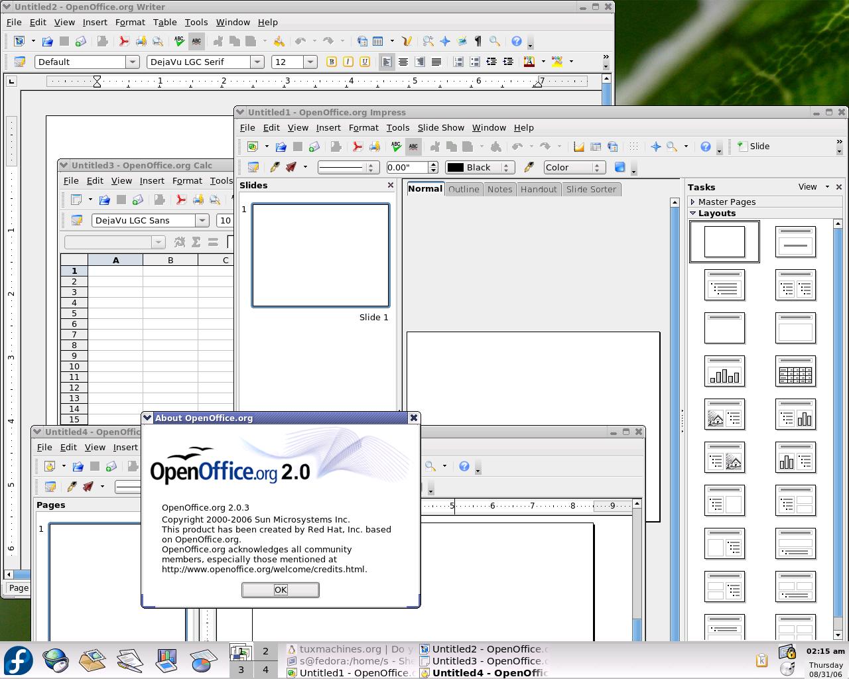The width and height of the screenshot is (849, 679).
Task: Open the font size 12 dropdown in Writer
Action: coord(310,62)
